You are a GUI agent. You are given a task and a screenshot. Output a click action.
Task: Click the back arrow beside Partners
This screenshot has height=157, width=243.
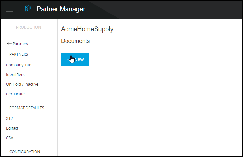click(x=9, y=44)
